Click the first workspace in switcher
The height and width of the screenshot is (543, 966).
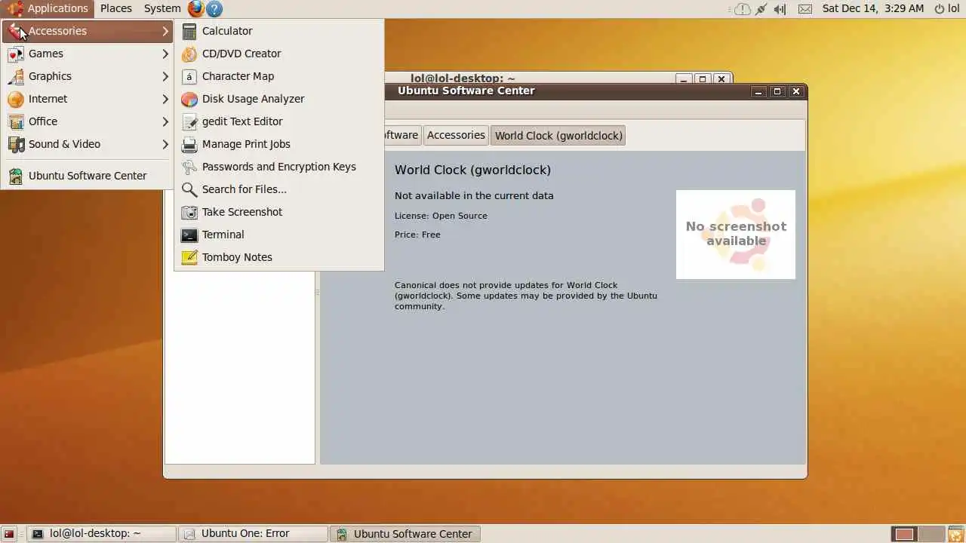904,534
